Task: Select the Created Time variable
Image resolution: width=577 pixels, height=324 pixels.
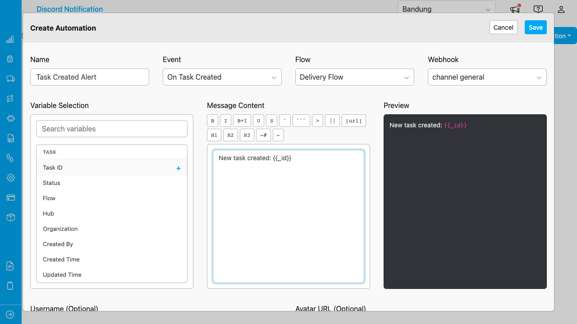Action: pyautogui.click(x=112, y=260)
